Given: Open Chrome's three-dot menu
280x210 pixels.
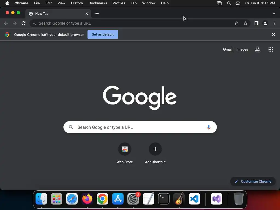Looking at the screenshot, I should [274, 23].
